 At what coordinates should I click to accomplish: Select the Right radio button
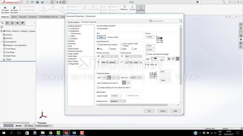click(x=121, y=49)
